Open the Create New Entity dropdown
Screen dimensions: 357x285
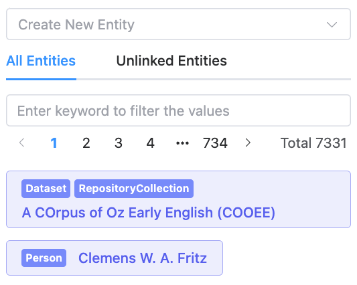click(178, 24)
